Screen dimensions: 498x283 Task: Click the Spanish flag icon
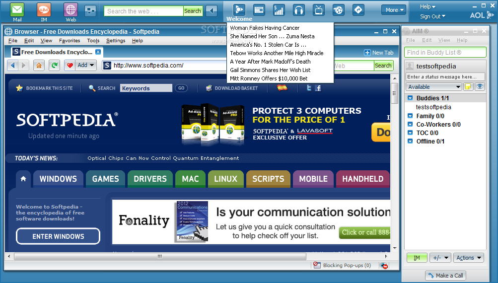[x=282, y=88]
